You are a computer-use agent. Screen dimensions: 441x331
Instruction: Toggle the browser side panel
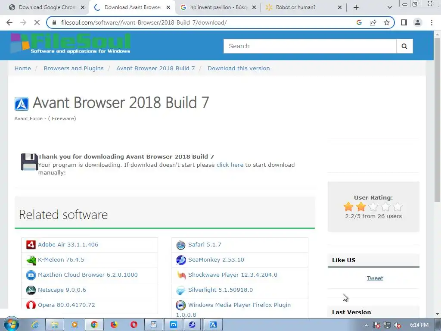404,22
